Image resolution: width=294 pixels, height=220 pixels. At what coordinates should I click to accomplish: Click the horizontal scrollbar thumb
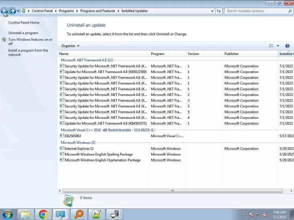172,191
